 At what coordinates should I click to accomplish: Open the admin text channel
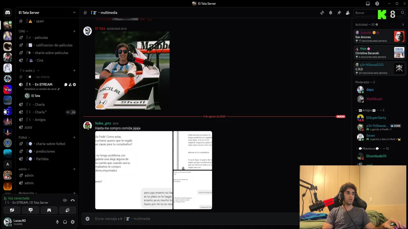47,176
